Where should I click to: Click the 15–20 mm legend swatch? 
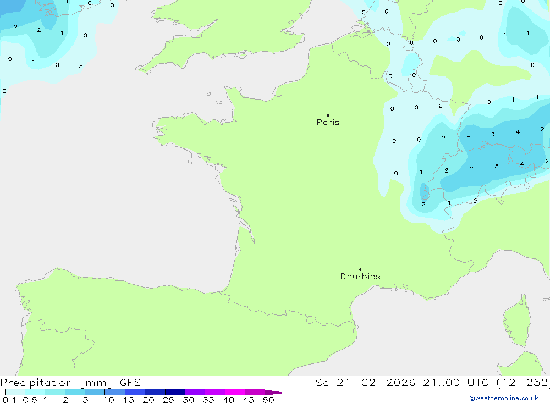[135, 392]
